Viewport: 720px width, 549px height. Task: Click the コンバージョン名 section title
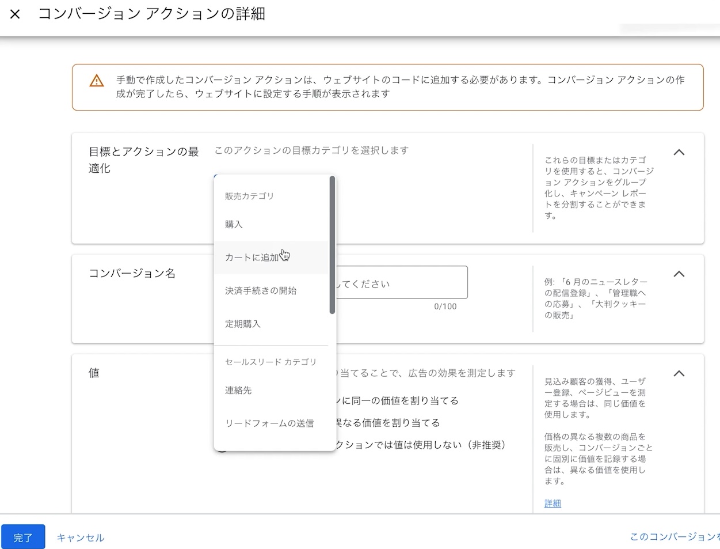pos(132,273)
